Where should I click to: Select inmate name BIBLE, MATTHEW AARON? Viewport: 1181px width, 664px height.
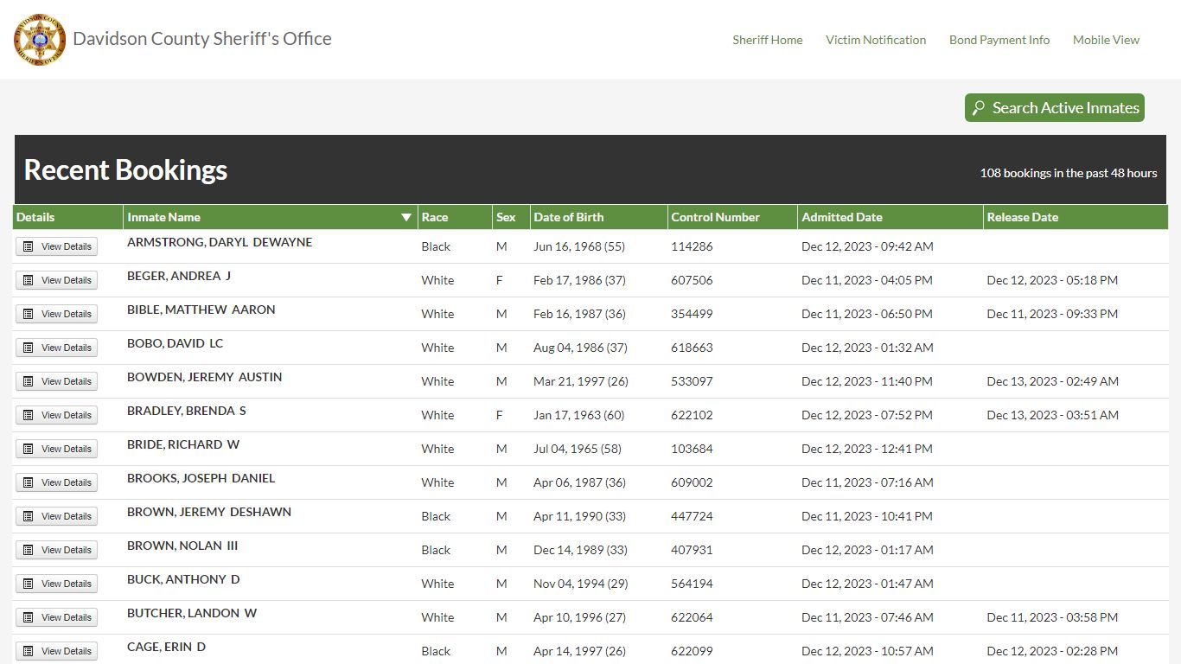(x=201, y=310)
